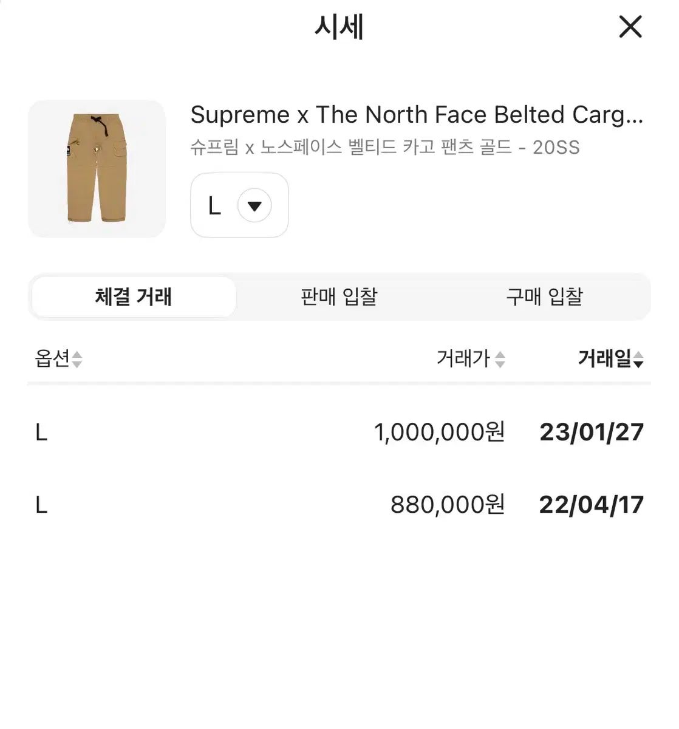Open the L size selector box
This screenshot has width=679, height=729.
pyautogui.click(x=239, y=206)
